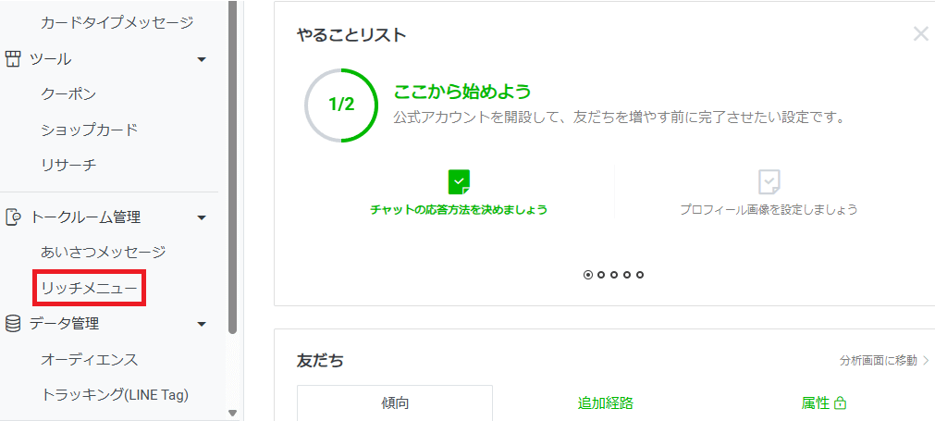Open the クーポン menu item

click(x=68, y=93)
